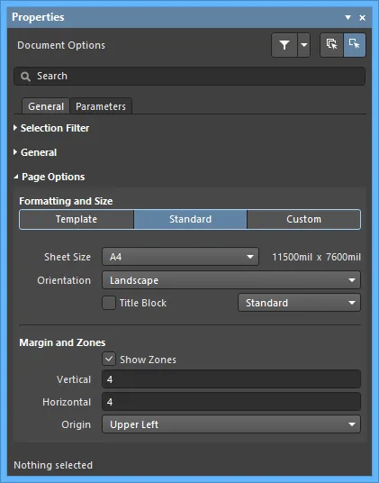Click the highlighted single-object selection cursor icon
The height and width of the screenshot is (483, 379).
click(355, 45)
